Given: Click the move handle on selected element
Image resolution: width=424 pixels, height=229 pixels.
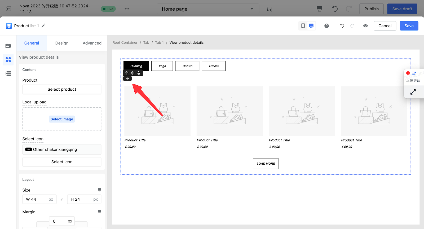Looking at the screenshot, I should click(133, 73).
